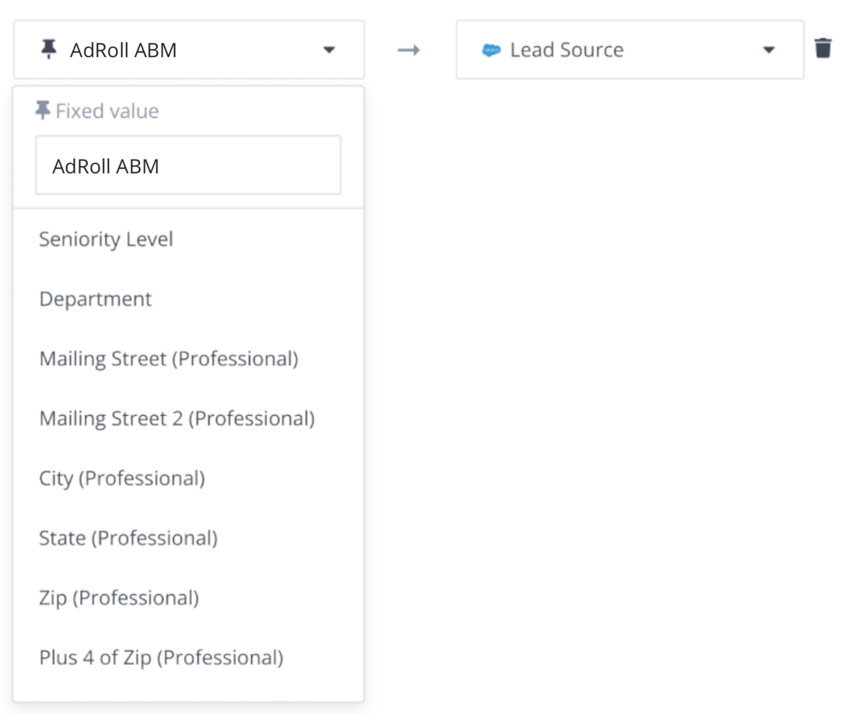The height and width of the screenshot is (714, 857).
Task: Collapse the AdRoll ABM dropdown using its caret
Action: coord(329,50)
